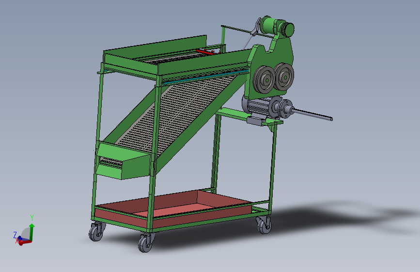This screenshot has width=420, height=272.
Task: Select the red collection tray at the base
Action: pos(174,208)
